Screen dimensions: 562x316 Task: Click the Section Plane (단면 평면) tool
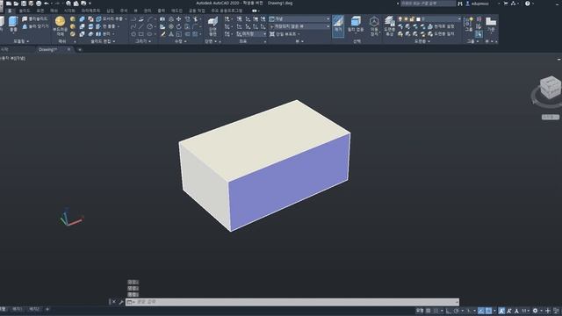(213, 25)
